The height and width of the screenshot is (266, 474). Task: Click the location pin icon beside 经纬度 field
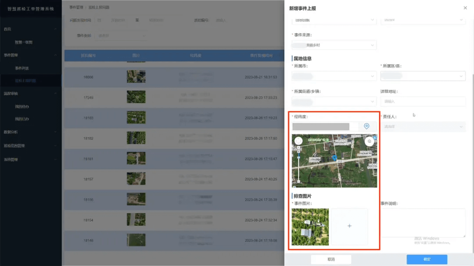tap(366, 126)
